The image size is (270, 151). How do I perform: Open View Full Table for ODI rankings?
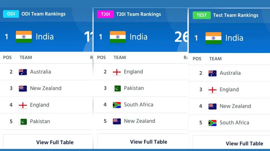55,142
